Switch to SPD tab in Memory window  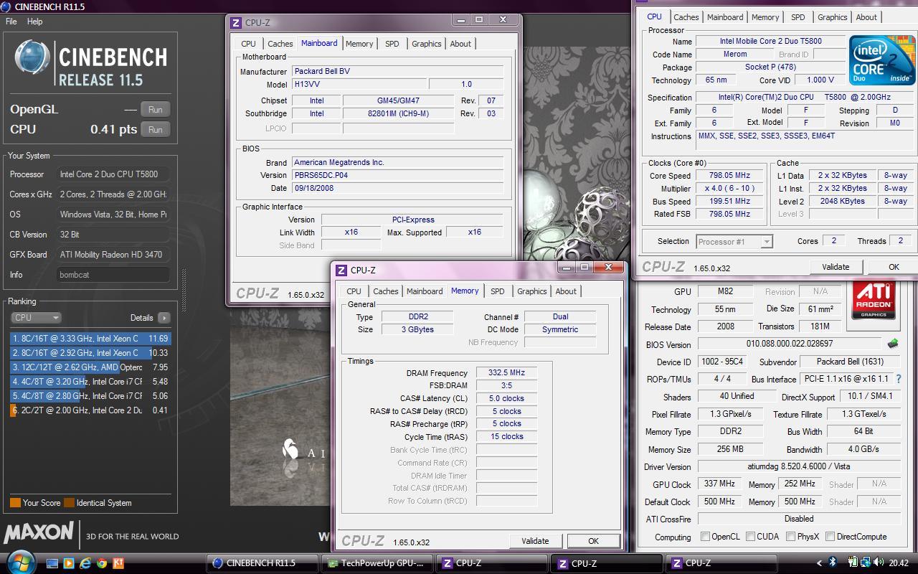click(497, 291)
